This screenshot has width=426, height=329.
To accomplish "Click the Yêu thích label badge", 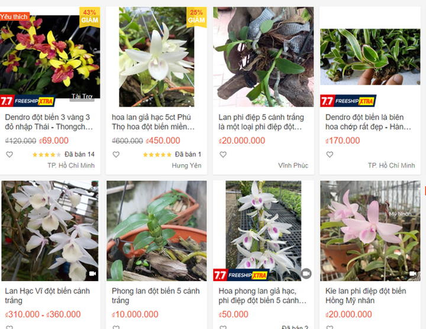I will 14,17.
